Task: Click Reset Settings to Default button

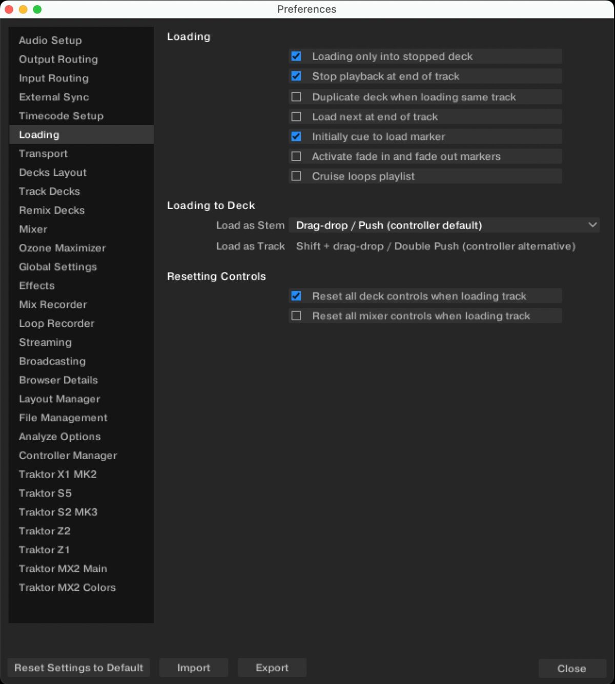Action: tap(79, 668)
